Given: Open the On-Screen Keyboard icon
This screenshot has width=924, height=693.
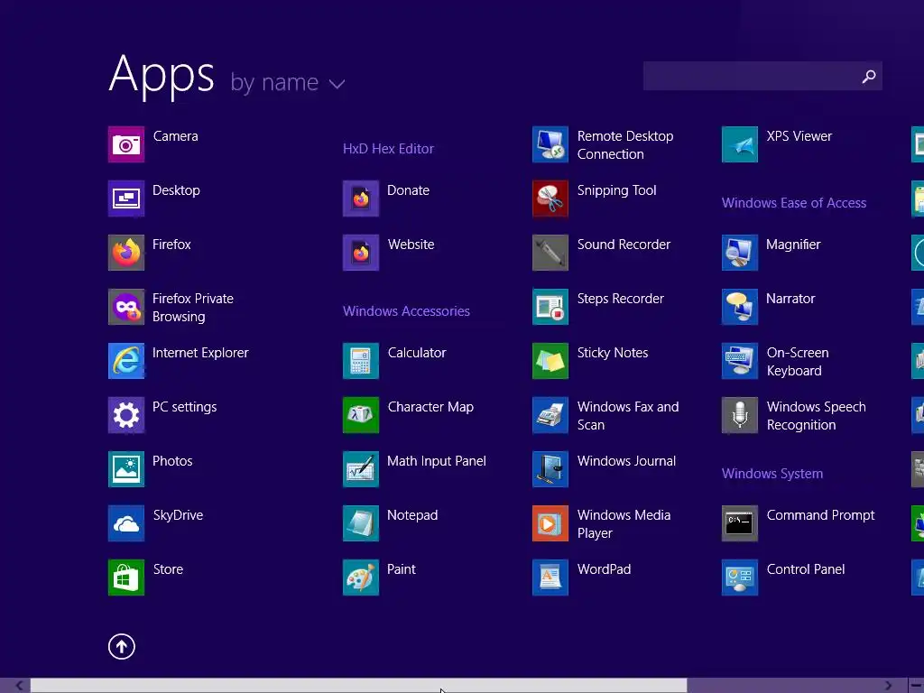Looking at the screenshot, I should (740, 361).
